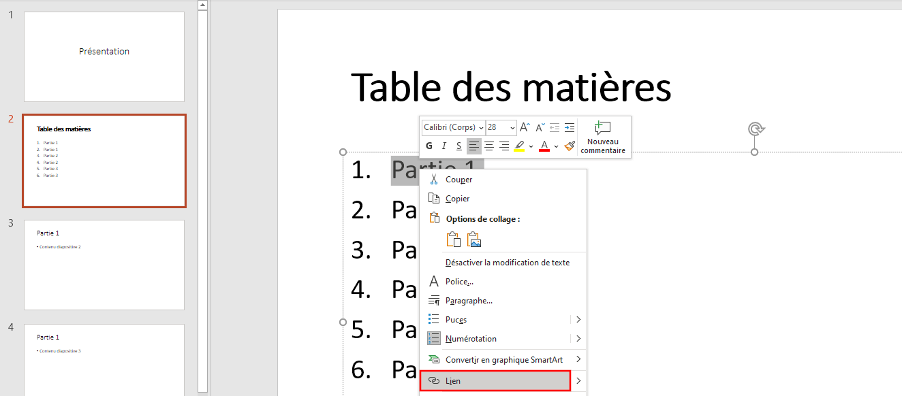Open the Paragraphe... dialog

[503, 301]
